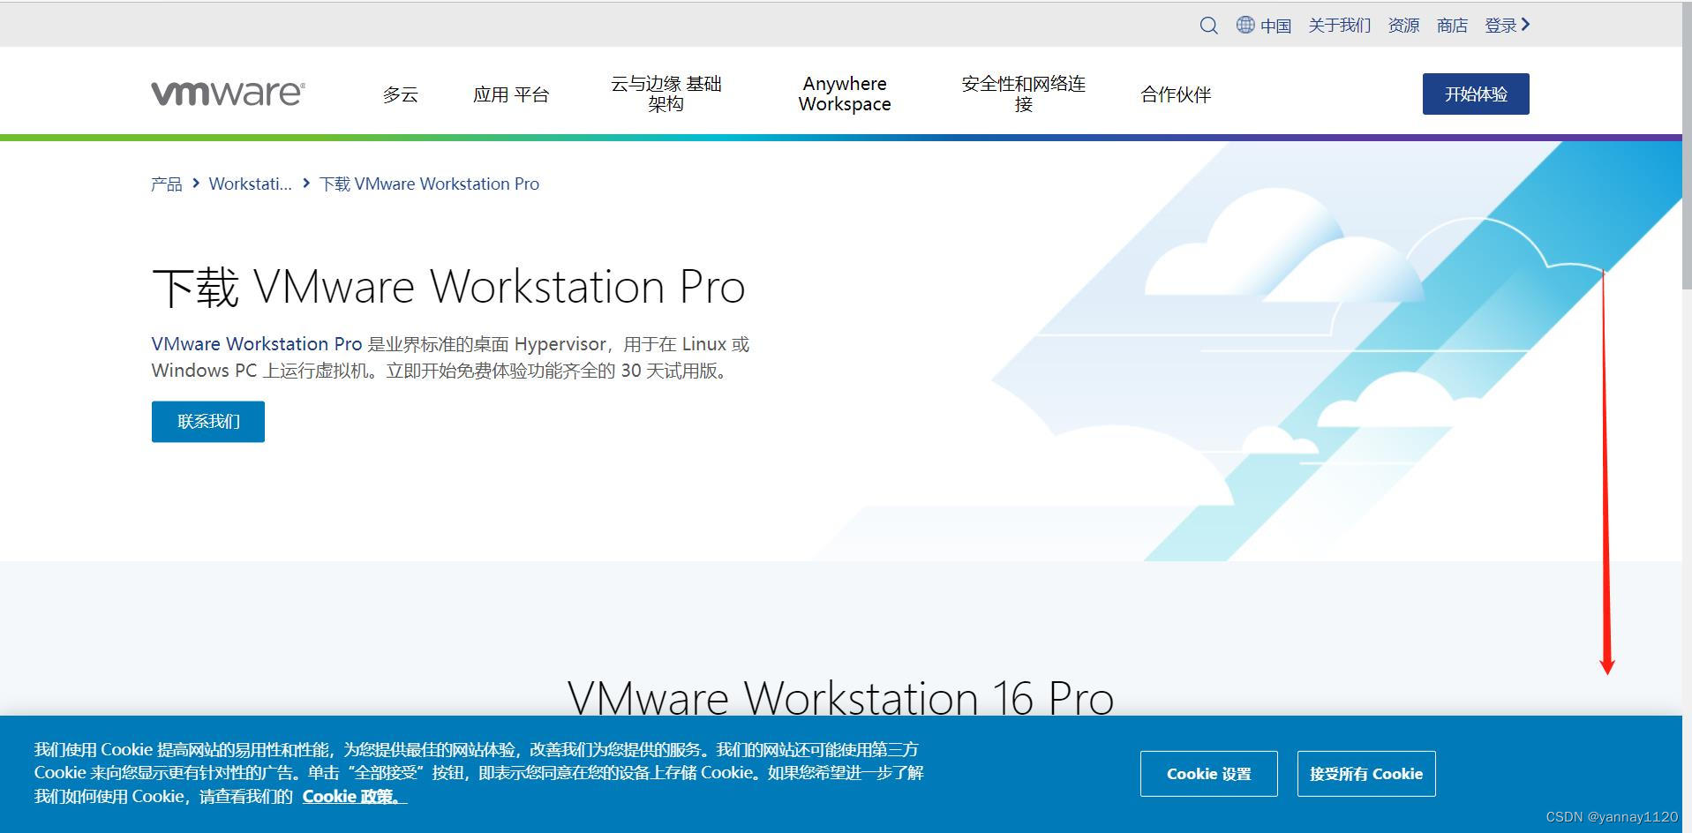Screen dimensions: 1692x833
Task: Open the 资源 top link
Action: (x=1403, y=26)
